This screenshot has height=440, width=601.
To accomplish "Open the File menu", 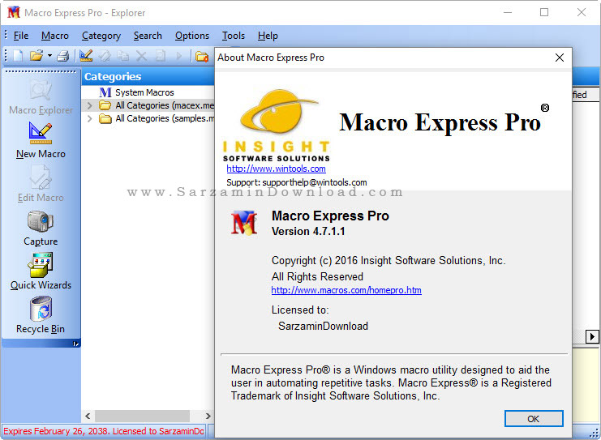I will (21, 36).
